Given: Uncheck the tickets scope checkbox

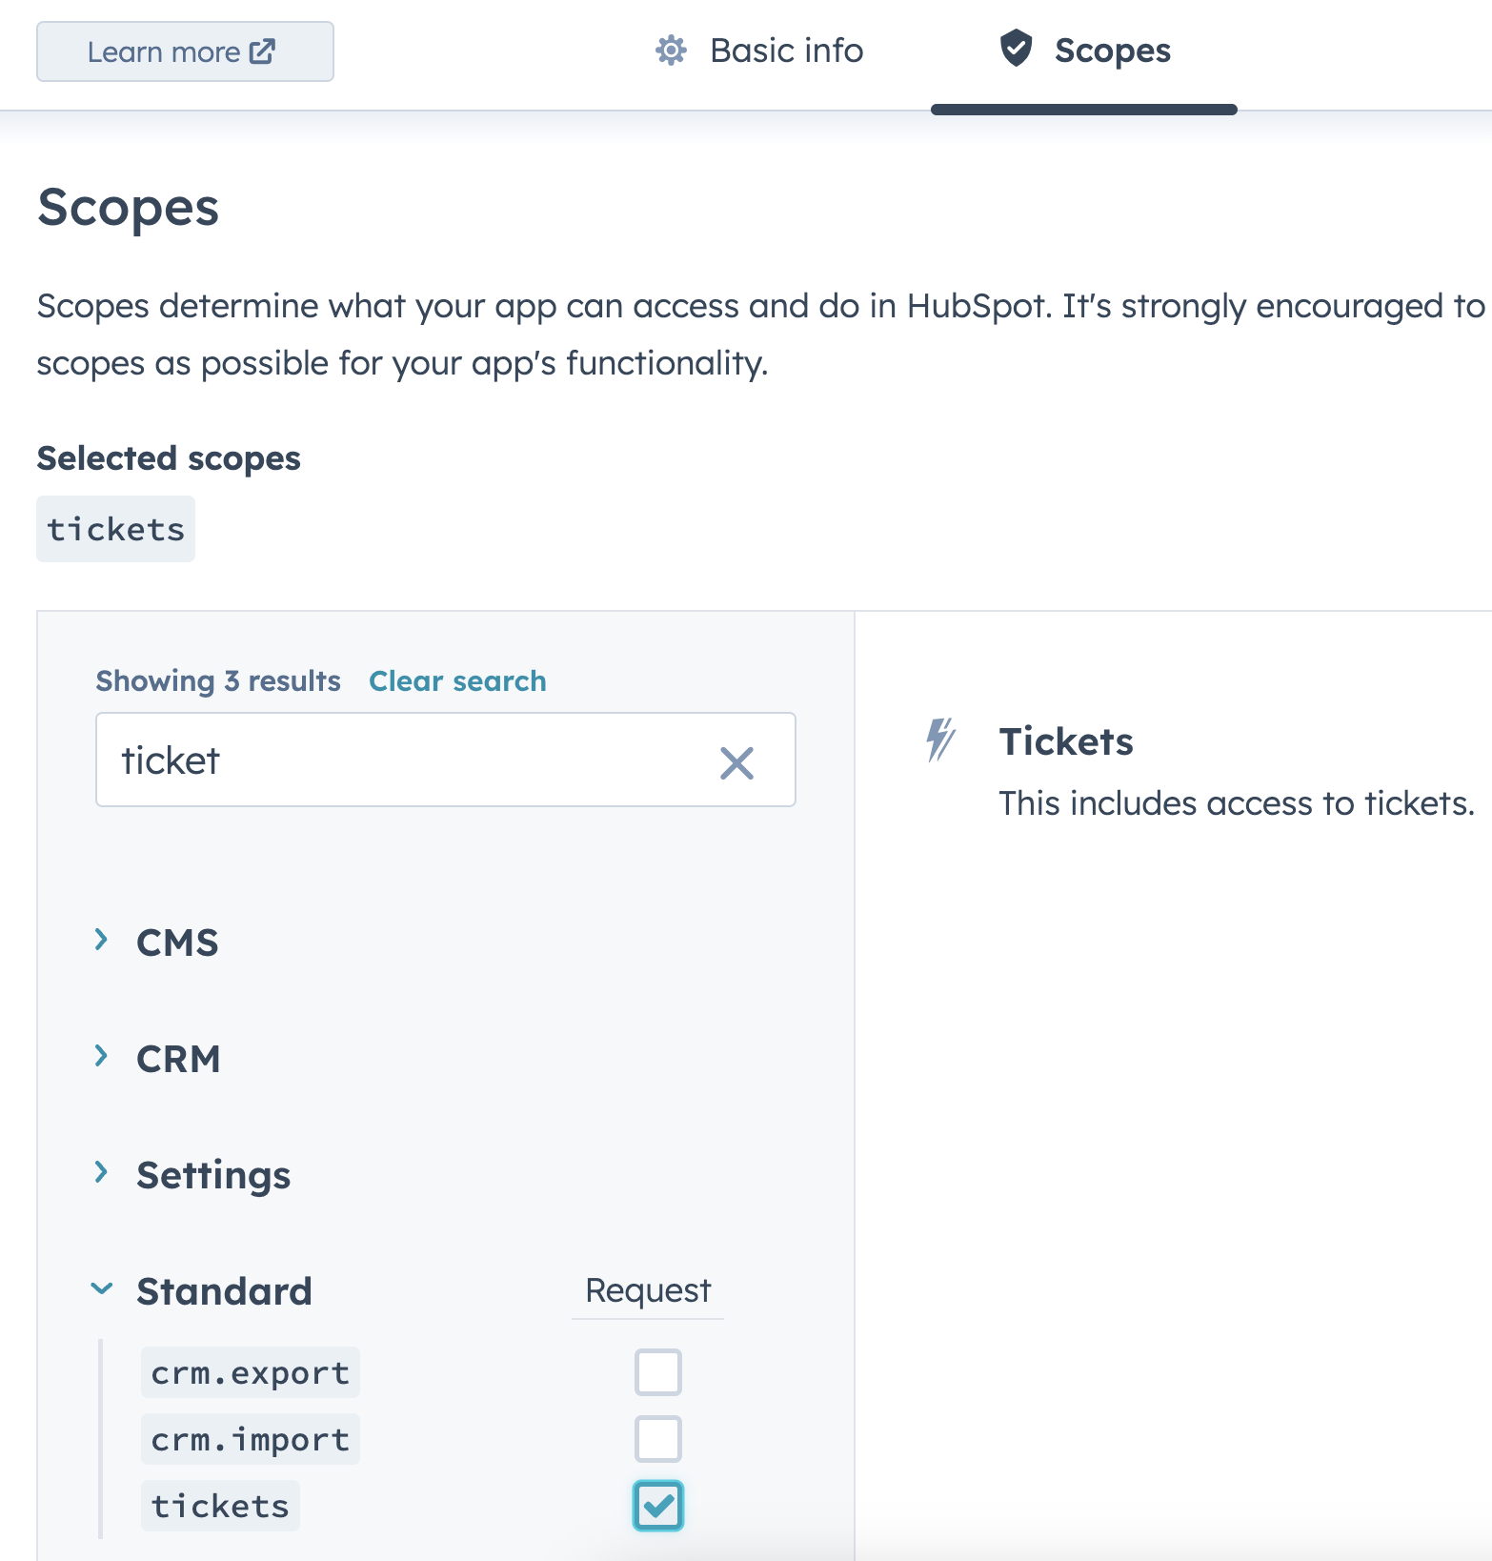Looking at the screenshot, I should pos(657,1507).
